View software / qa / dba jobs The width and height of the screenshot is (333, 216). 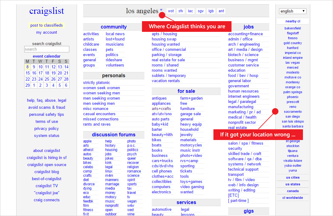pyautogui.click(x=245, y=159)
